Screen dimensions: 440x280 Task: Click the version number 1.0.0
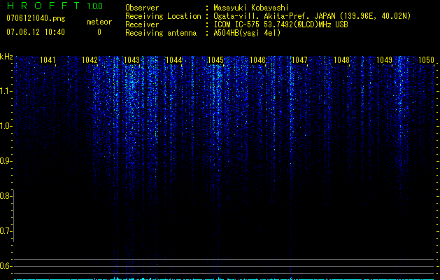tap(95, 6)
